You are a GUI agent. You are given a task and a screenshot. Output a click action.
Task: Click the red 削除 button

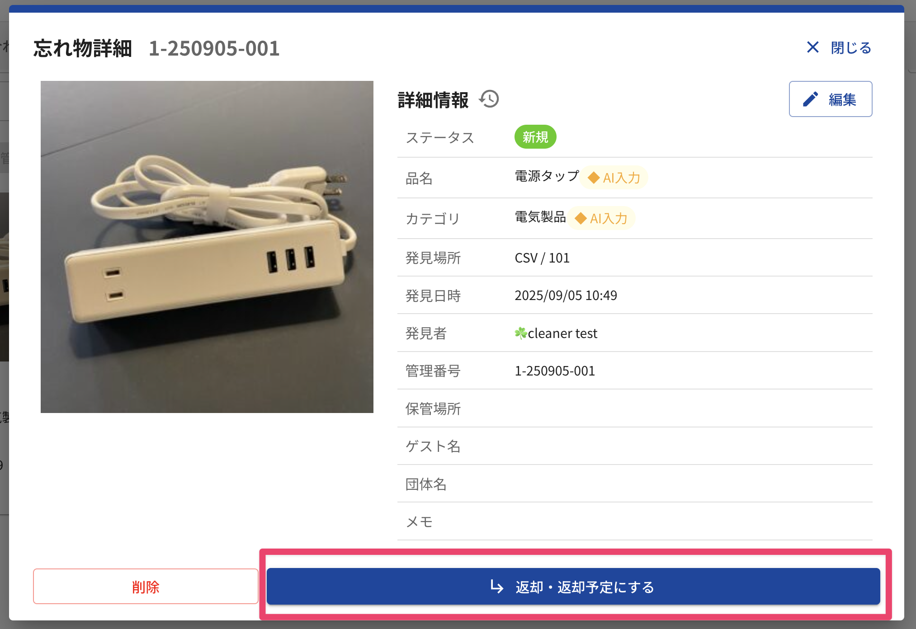(x=146, y=587)
